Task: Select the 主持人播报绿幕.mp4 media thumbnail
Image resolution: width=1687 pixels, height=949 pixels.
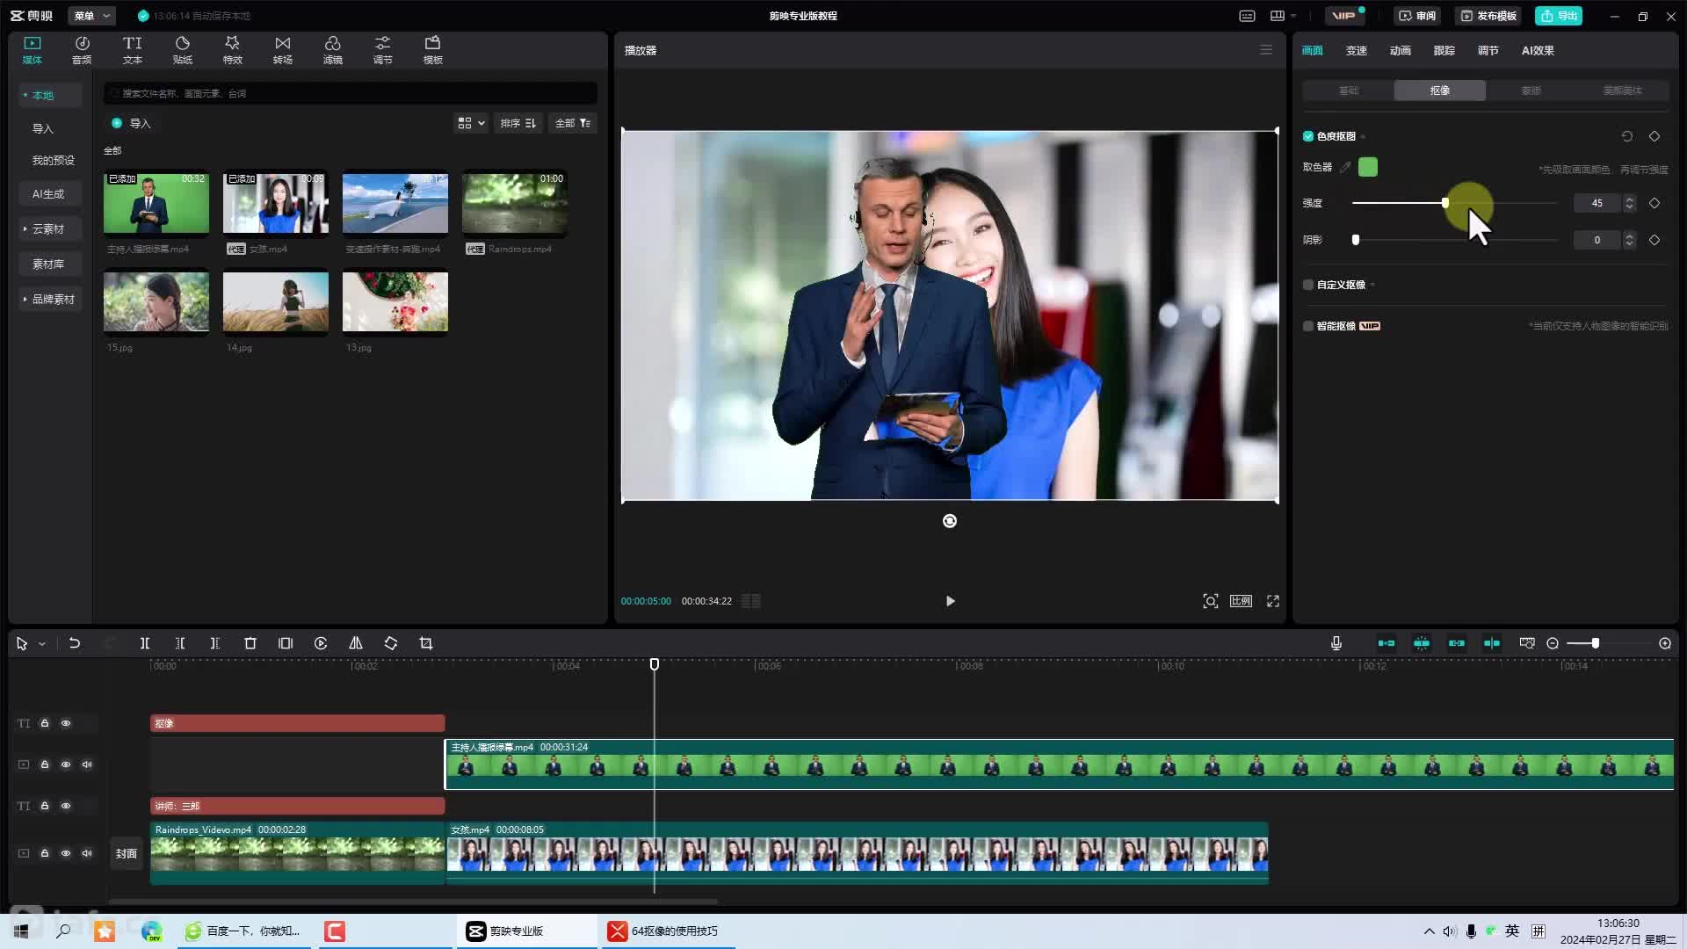Action: pos(156,203)
